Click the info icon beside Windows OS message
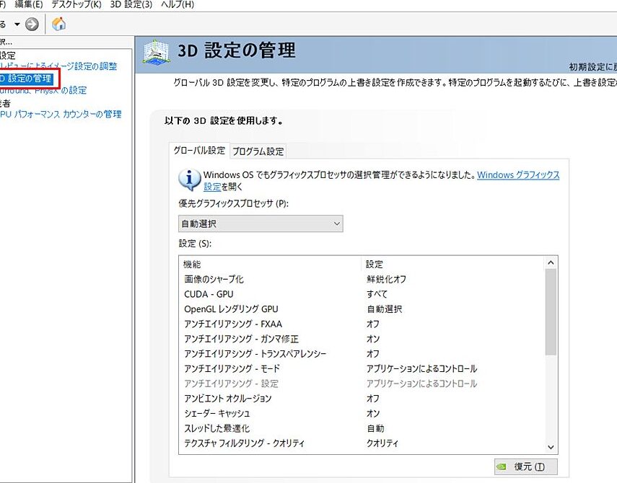The width and height of the screenshot is (617, 483). [189, 180]
